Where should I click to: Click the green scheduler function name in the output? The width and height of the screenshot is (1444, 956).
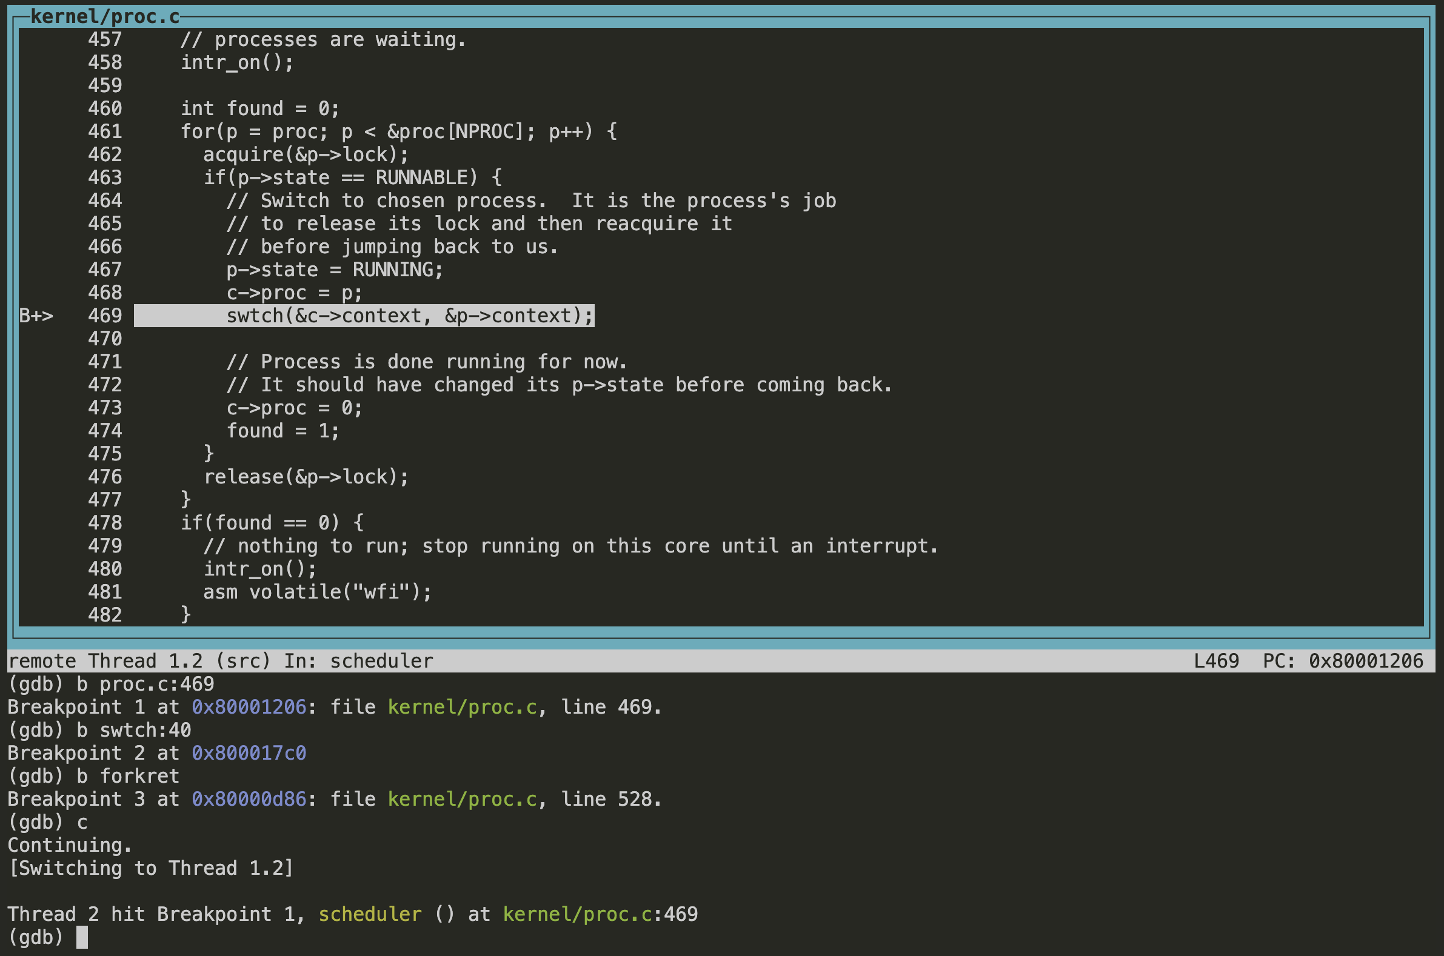tap(370, 915)
